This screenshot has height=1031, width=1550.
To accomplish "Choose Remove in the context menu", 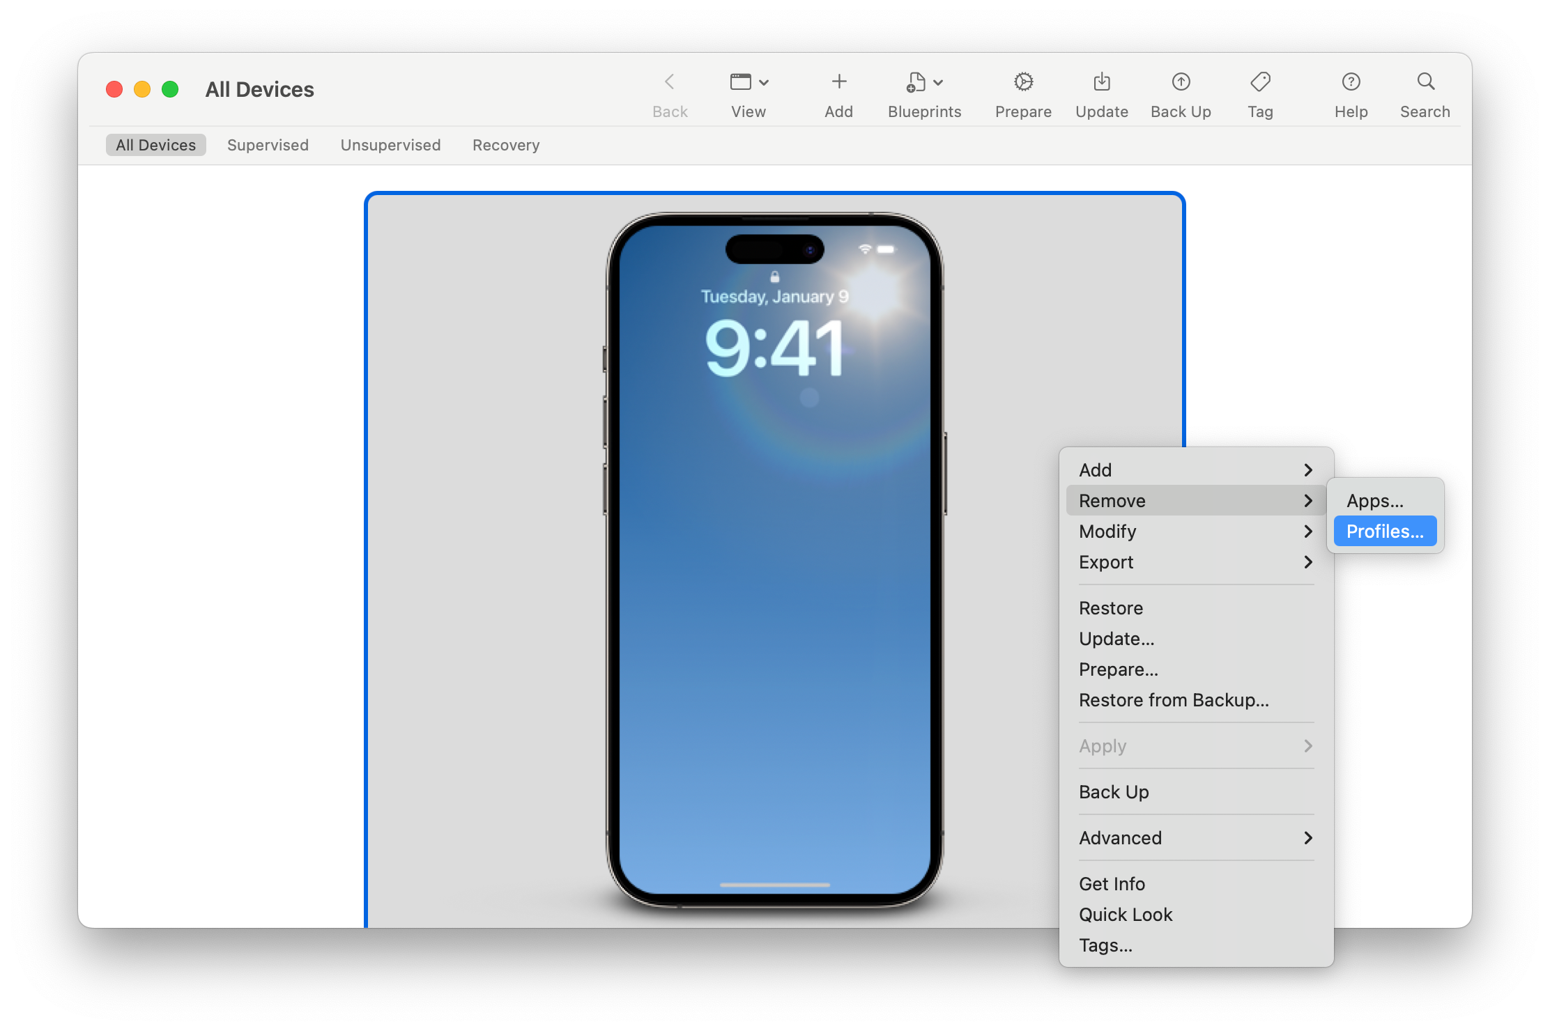I will point(1196,501).
